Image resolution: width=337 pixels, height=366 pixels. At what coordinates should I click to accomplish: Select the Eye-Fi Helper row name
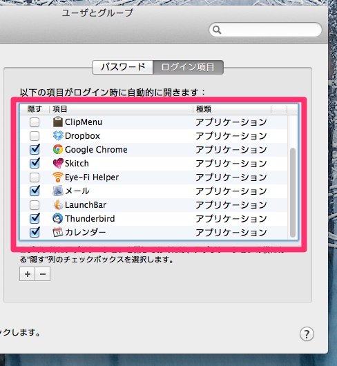92,177
